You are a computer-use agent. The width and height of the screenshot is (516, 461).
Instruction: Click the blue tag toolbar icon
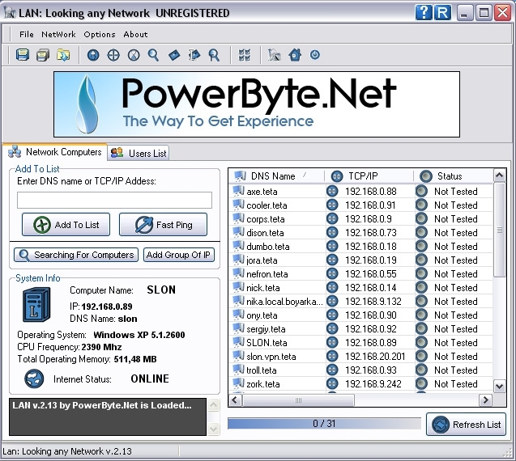click(x=174, y=55)
